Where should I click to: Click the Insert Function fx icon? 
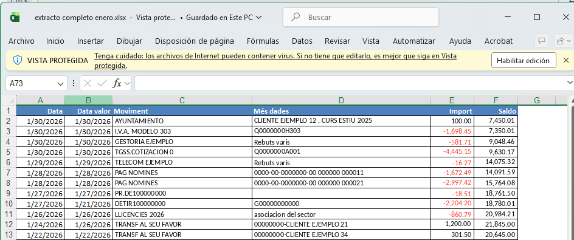point(117,83)
